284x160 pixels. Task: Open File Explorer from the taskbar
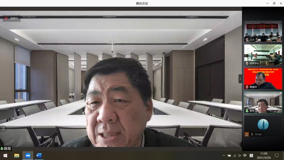click(16, 156)
